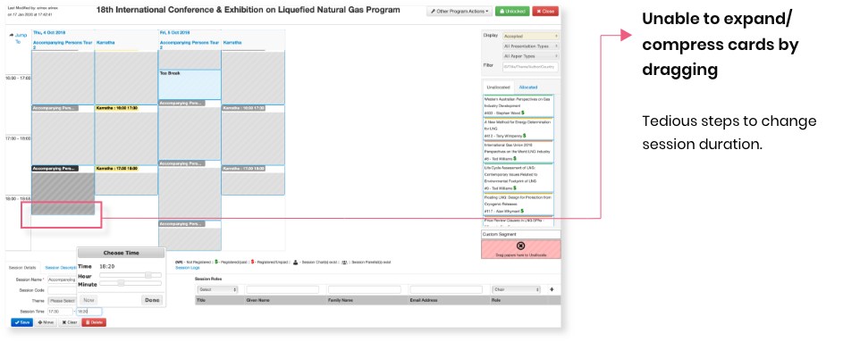Click the Custom Segment box
Screen dimensions: 843x342
(520, 235)
